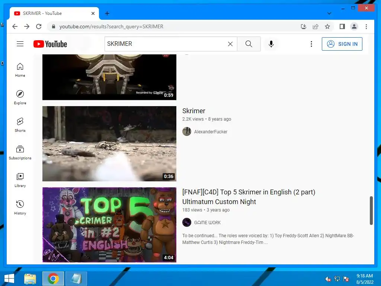This screenshot has width=381, height=286.
Task: Open the FNAF Top 5 Skrimer title
Action: point(249,197)
